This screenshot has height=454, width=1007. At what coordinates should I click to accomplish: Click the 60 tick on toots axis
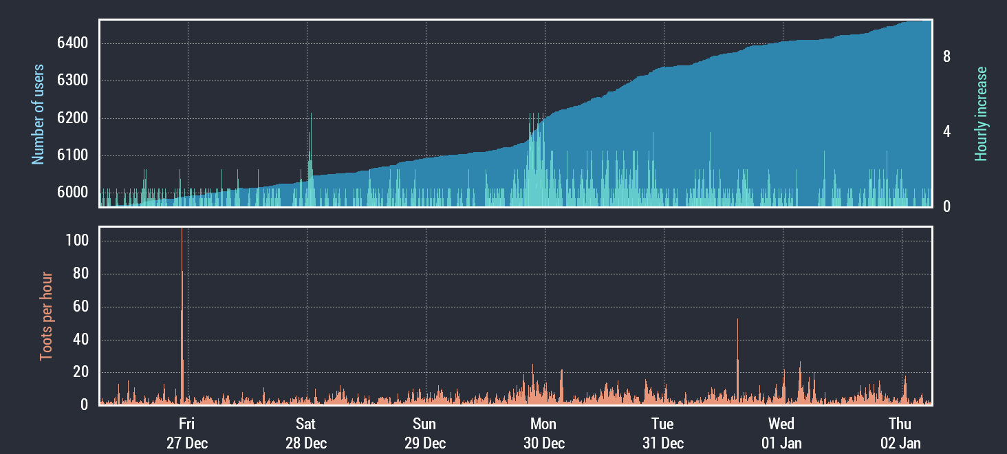coord(80,307)
